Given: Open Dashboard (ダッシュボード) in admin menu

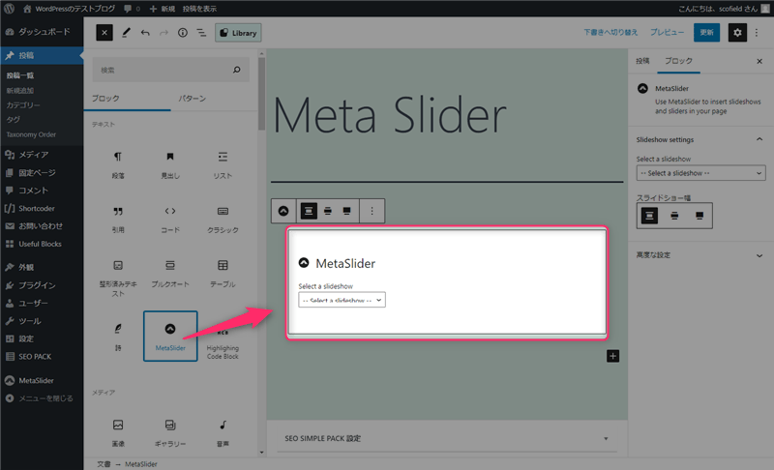Looking at the screenshot, I should pos(42,32).
